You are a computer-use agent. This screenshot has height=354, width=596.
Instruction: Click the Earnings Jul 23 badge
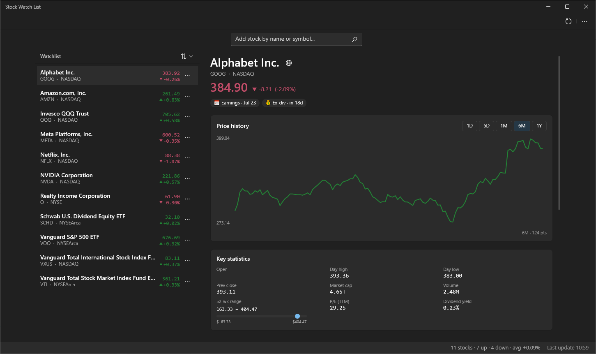235,103
